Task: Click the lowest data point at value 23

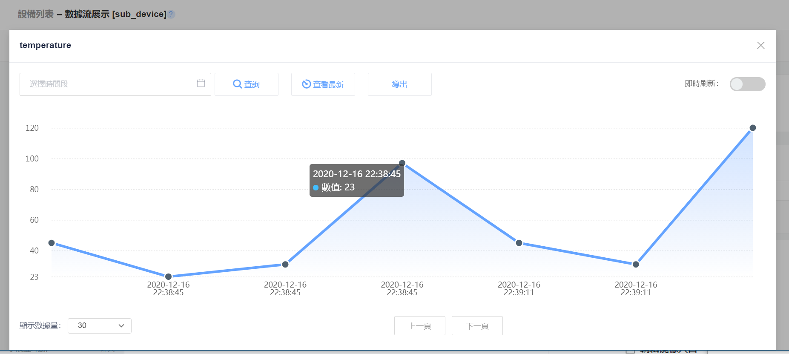Action: [x=168, y=276]
